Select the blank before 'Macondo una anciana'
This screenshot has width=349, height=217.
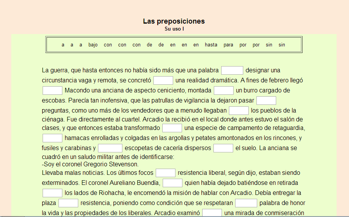[x=52, y=91]
